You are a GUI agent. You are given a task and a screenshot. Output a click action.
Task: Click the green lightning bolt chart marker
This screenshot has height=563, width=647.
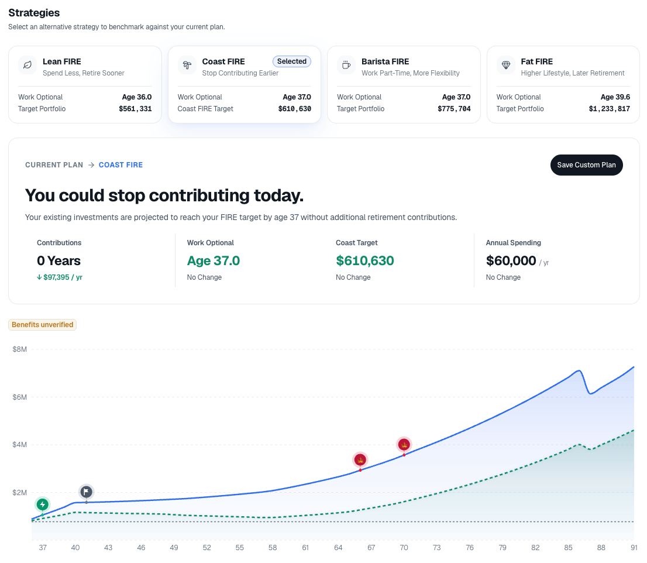[x=43, y=504]
